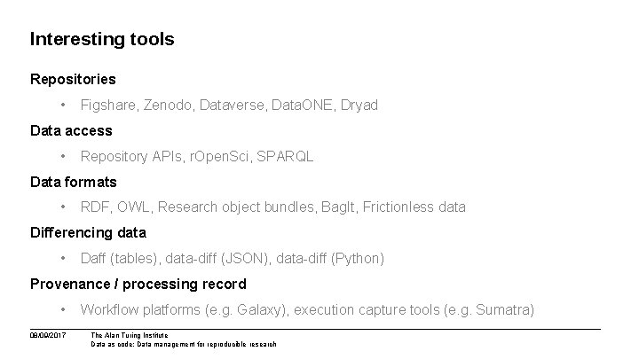The image size is (639, 359).
Task: Click the 'Workflow platforms (e.g. Galaxy)' bullet line
Action: pos(307,310)
